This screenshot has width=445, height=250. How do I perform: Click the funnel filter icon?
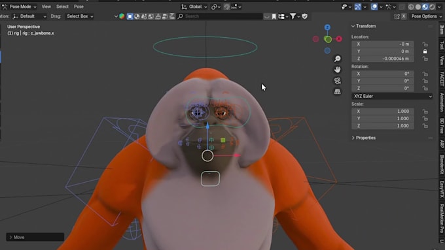click(x=293, y=16)
